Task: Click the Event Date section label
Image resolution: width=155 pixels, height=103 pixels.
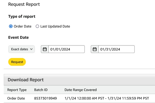Action: 19,37
